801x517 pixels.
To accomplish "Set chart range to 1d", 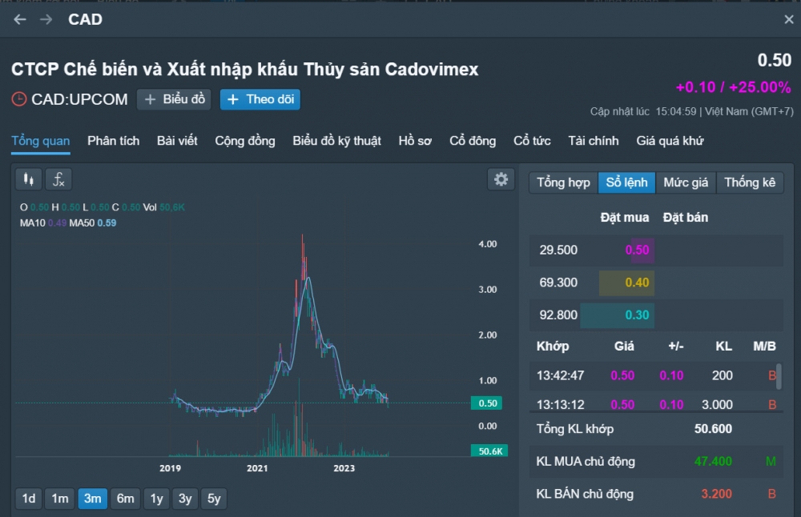I will (x=29, y=498).
